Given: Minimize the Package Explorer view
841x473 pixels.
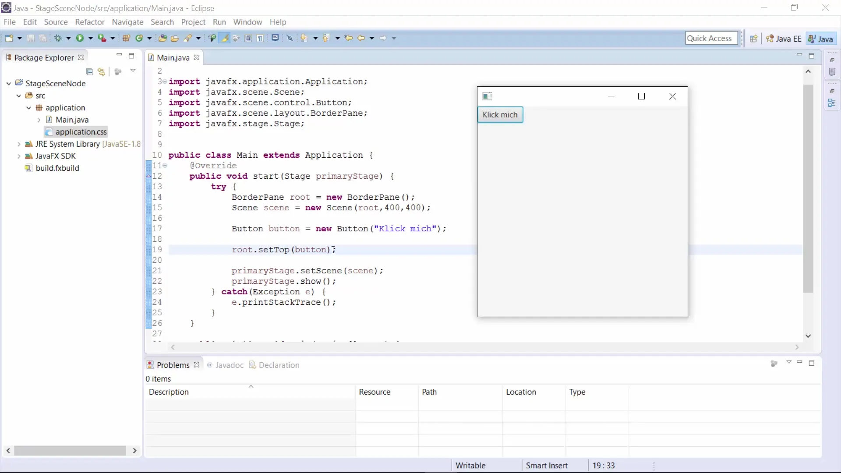Looking at the screenshot, I should click(x=119, y=55).
